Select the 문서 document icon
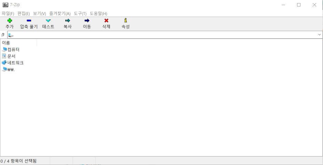The image size is (323, 165). tap(4, 56)
